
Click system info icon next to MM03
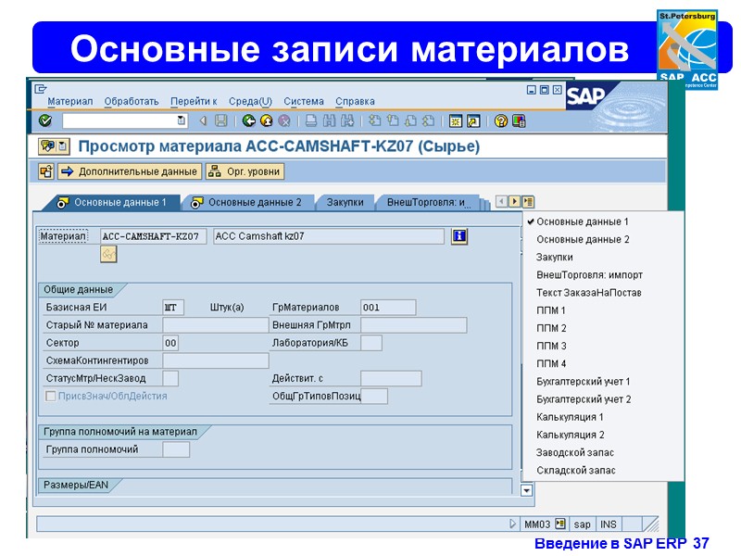click(x=560, y=524)
